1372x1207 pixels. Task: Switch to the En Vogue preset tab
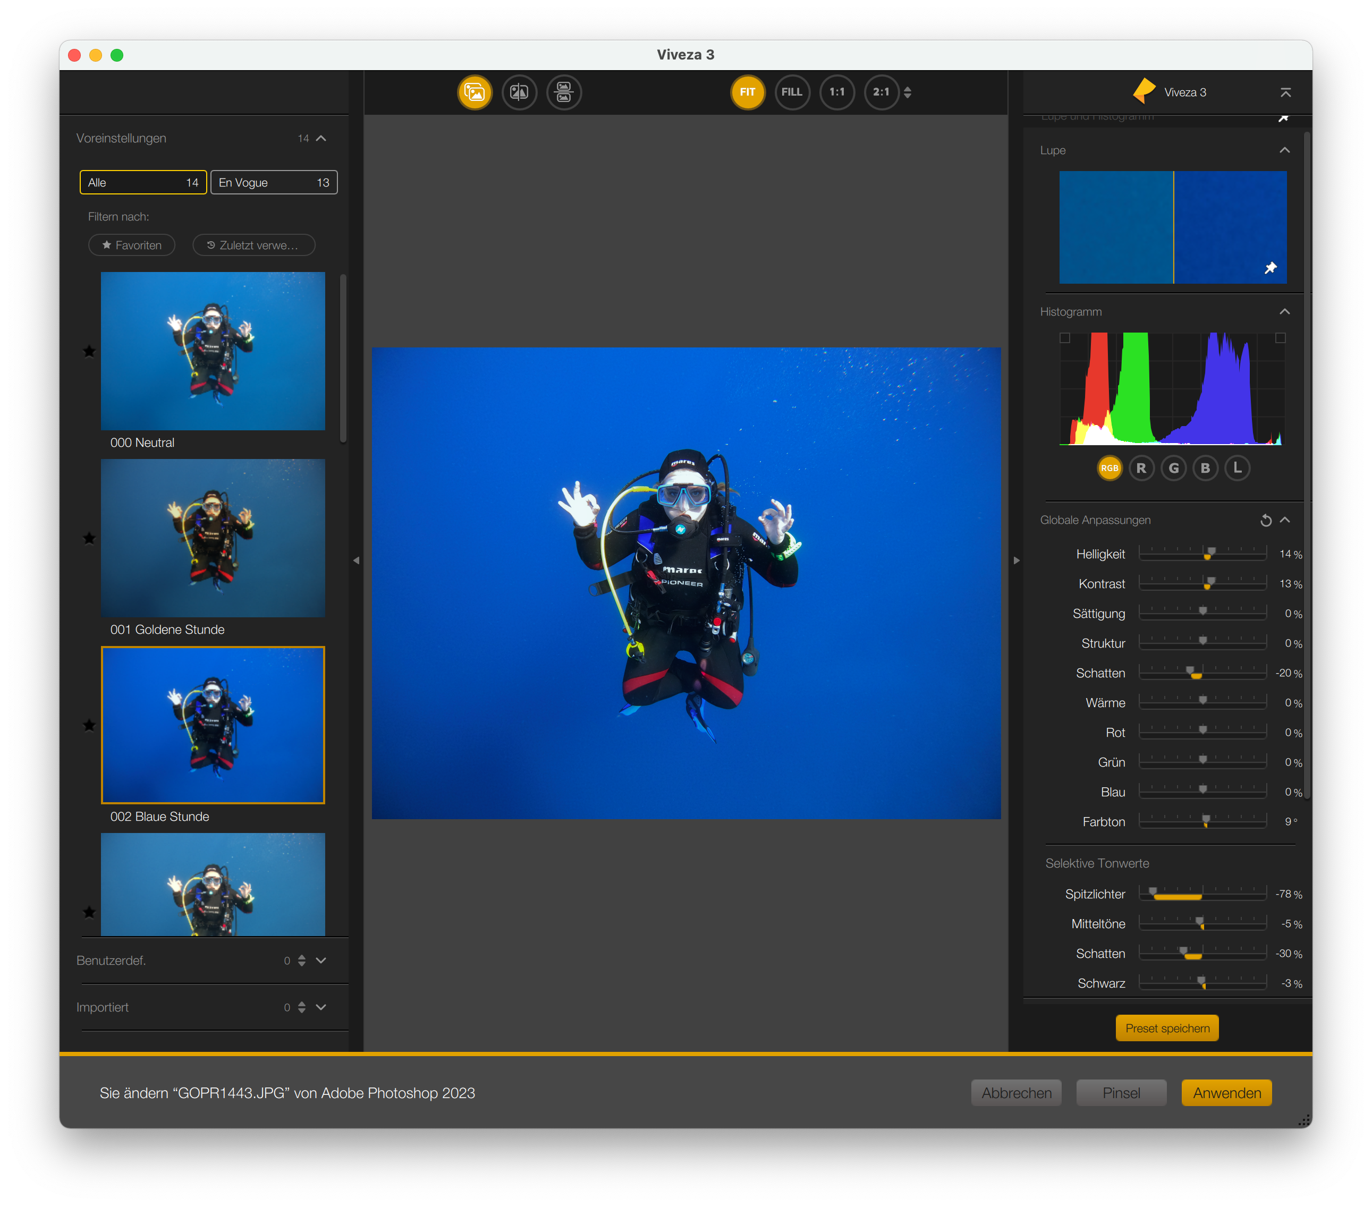[274, 183]
